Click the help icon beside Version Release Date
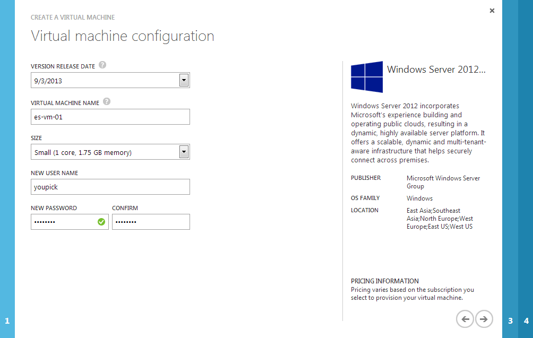 (102, 65)
